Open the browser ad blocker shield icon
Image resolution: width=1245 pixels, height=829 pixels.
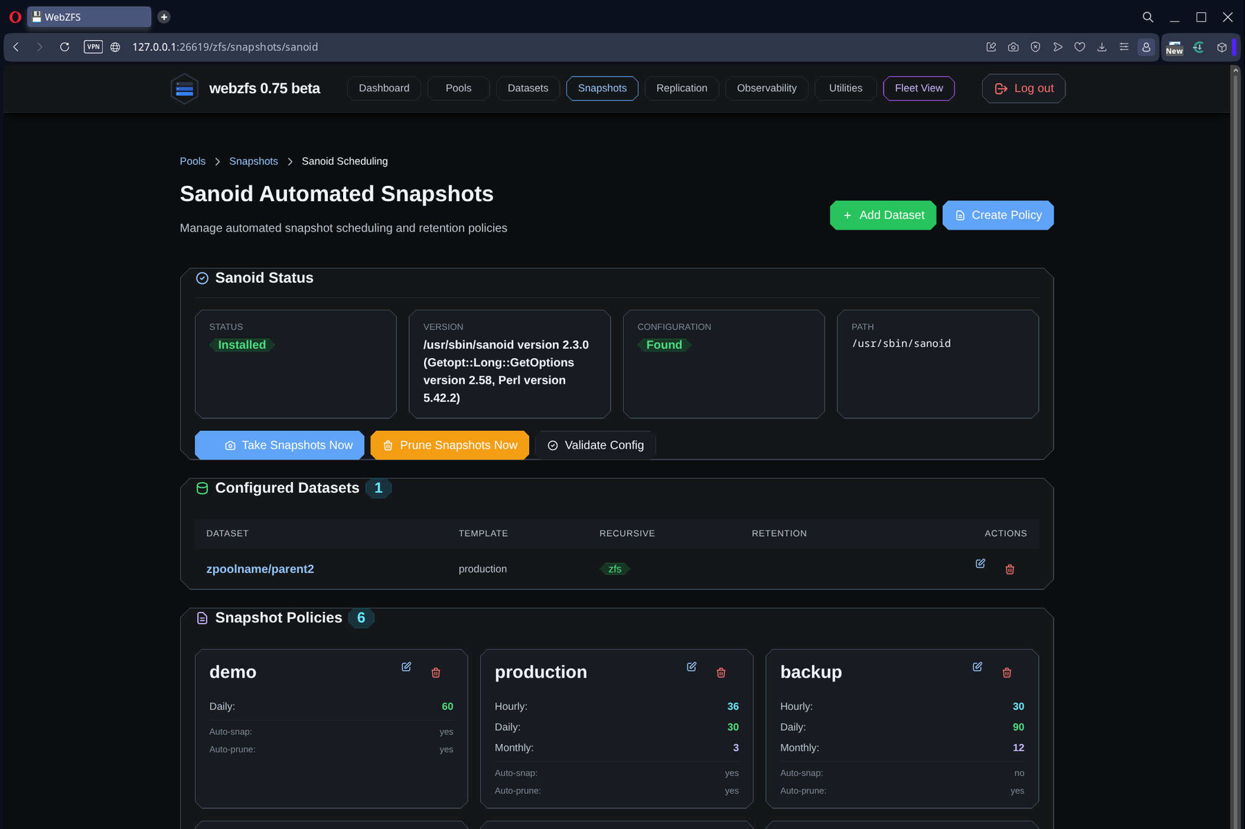pos(1035,47)
